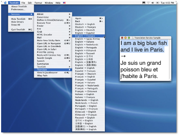
Task: Open the File menu
Action: coord(23,3)
